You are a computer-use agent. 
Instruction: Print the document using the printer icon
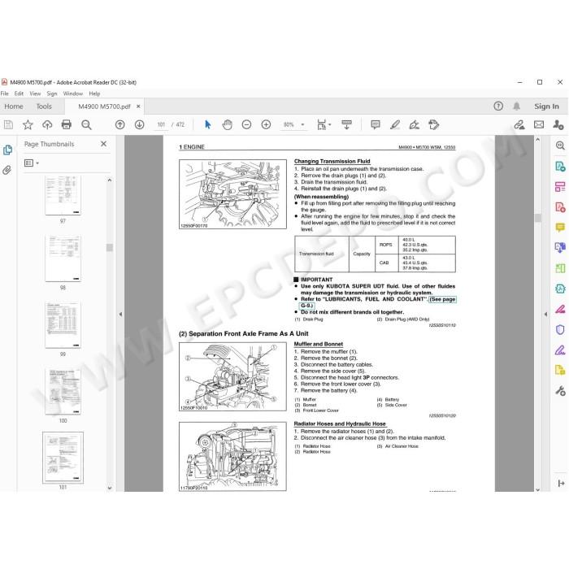pos(67,125)
